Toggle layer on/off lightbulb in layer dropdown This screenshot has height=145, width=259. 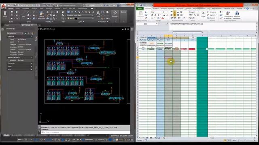click(68, 19)
